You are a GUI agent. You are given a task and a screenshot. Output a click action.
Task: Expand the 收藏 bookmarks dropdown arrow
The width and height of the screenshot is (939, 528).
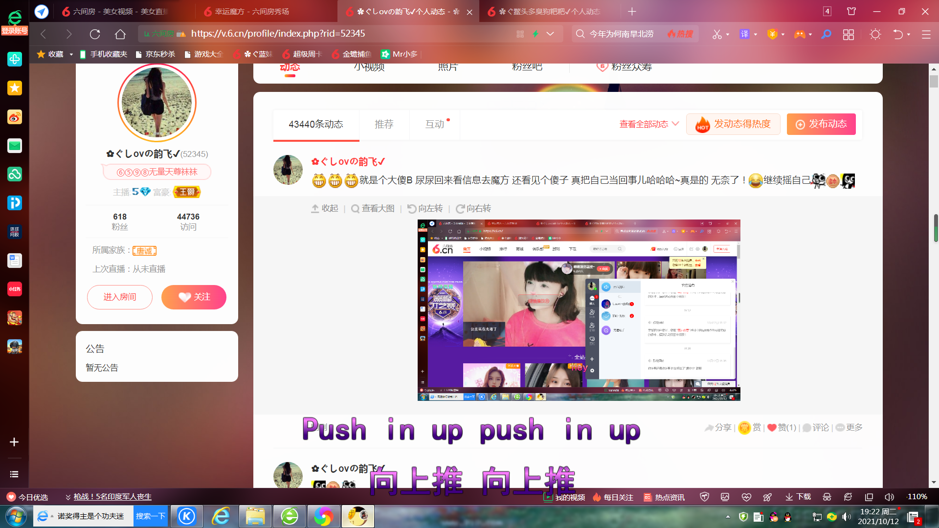[x=71, y=54]
